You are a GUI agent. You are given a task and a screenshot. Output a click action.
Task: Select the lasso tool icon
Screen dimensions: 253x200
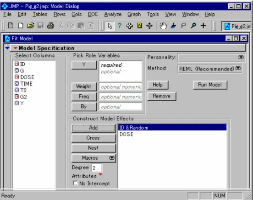[x=183, y=26]
